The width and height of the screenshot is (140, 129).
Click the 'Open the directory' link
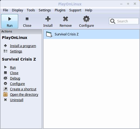pyautogui.click(x=24, y=95)
